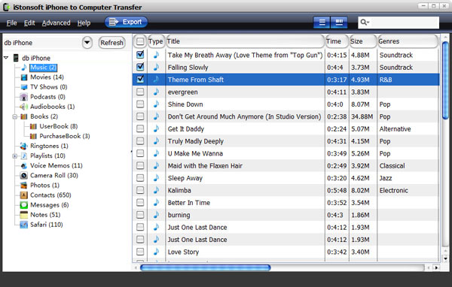Sort songs by Genres column header
The height and width of the screenshot is (287, 452).
tap(408, 41)
